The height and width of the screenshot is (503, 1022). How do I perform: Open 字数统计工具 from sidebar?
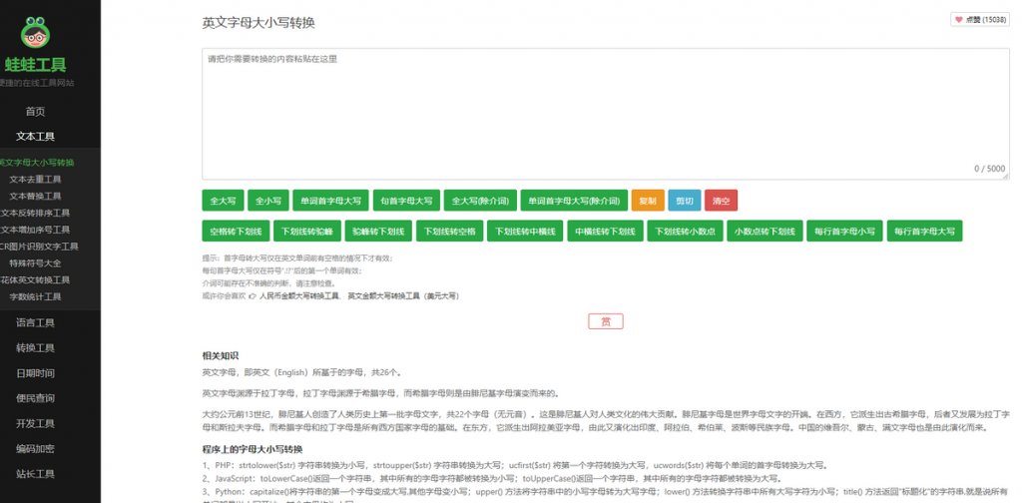[x=35, y=297]
